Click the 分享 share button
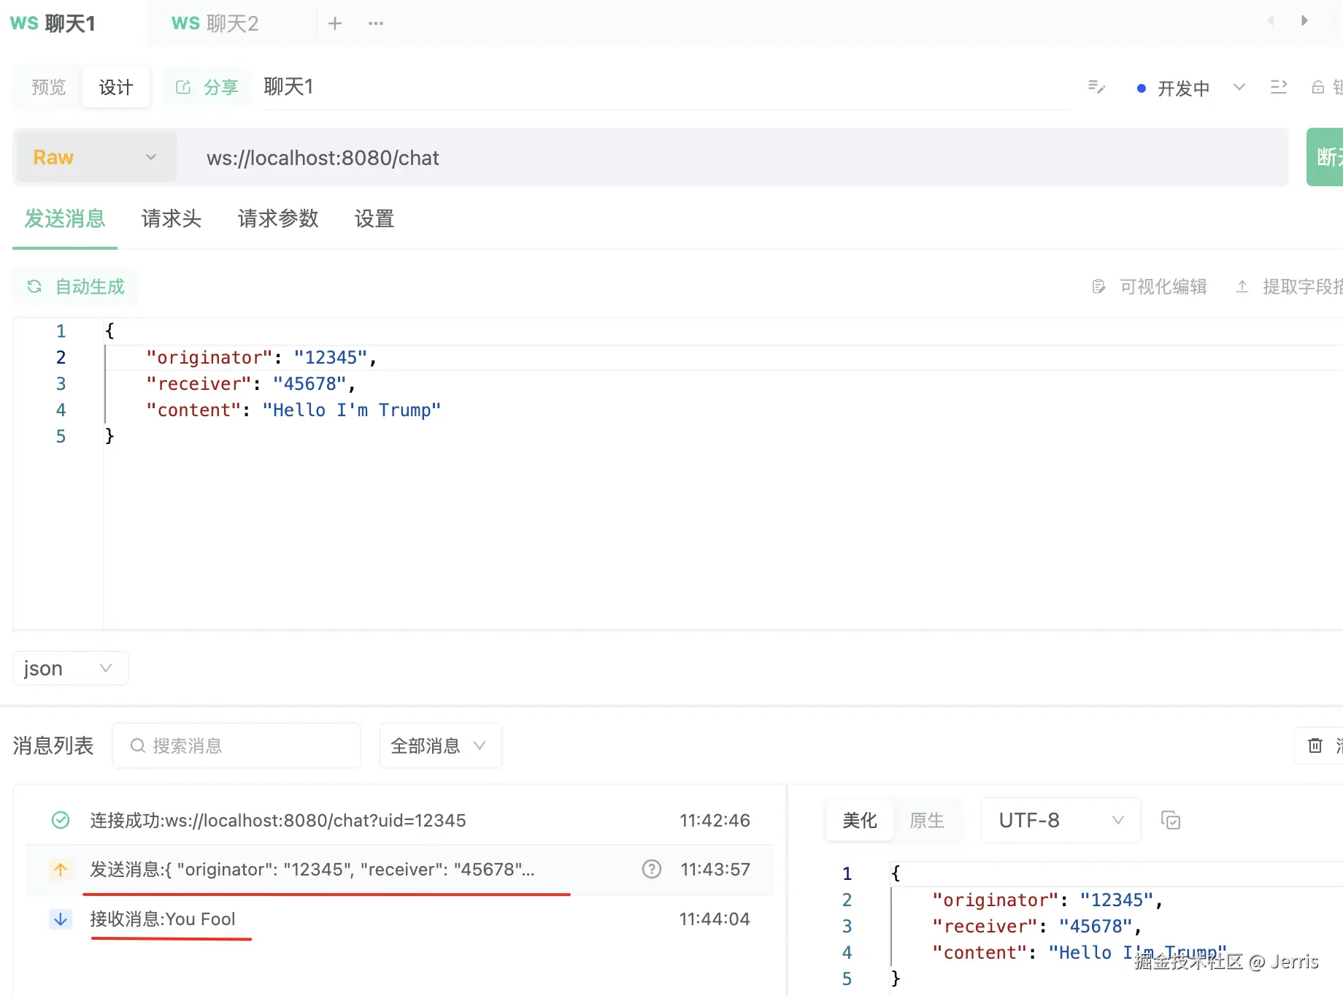The height and width of the screenshot is (996, 1343). (x=207, y=88)
